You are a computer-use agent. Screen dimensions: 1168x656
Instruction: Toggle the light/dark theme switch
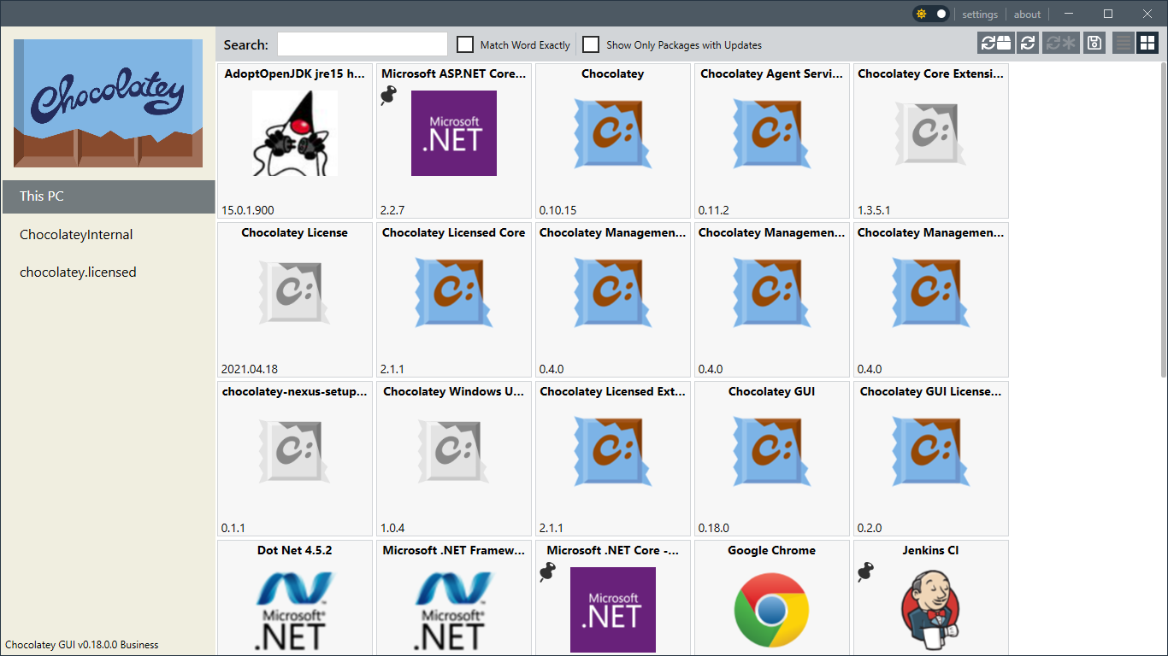pos(930,14)
